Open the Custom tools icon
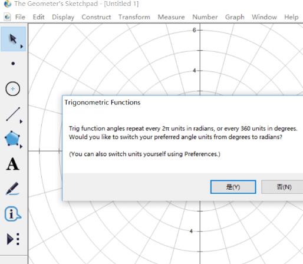The image size is (303, 264). pyautogui.click(x=13, y=239)
